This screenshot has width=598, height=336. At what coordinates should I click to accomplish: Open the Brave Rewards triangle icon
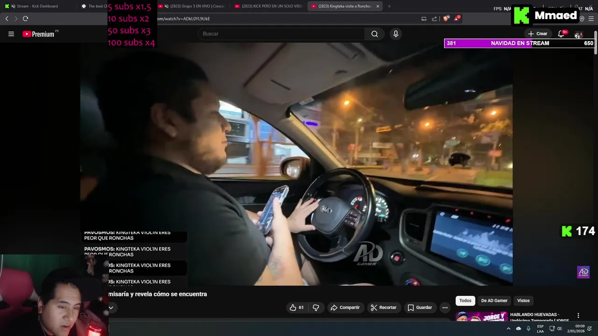pyautogui.click(x=456, y=19)
